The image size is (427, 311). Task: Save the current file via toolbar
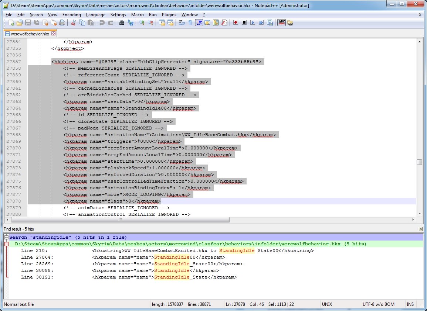pos(28,23)
